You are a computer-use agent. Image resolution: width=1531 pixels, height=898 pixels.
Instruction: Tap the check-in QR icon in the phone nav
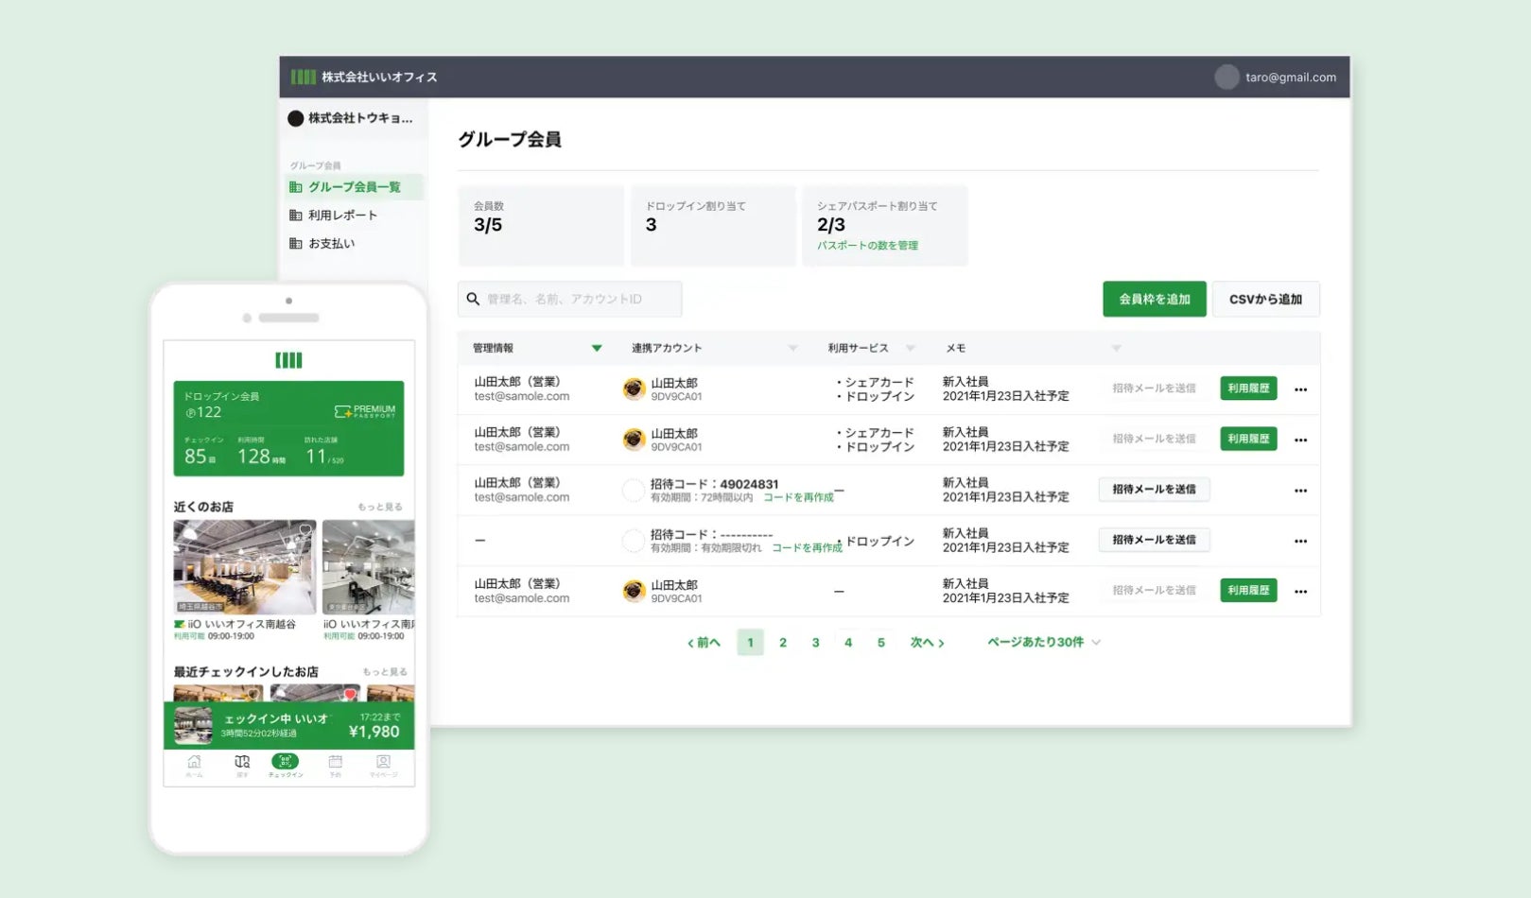pos(285,762)
